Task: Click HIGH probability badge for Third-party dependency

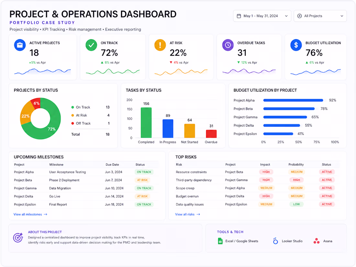Action: [296, 180]
